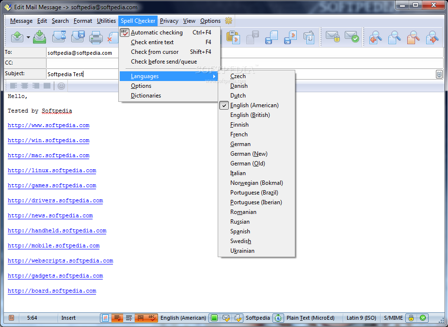
Task: Click the greyed-out floppy disk document icon
Action: [253, 37]
